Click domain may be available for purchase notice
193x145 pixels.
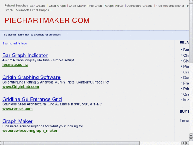[31, 35]
